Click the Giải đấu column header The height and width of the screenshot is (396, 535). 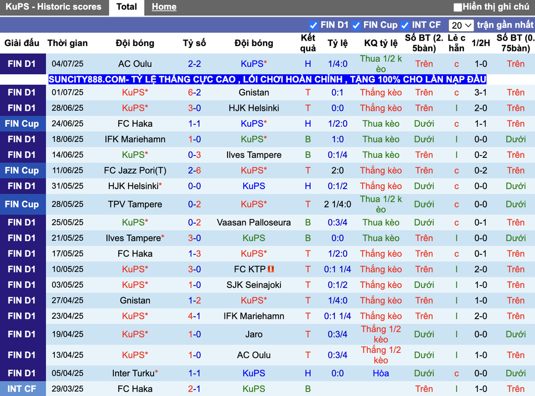[x=22, y=43]
